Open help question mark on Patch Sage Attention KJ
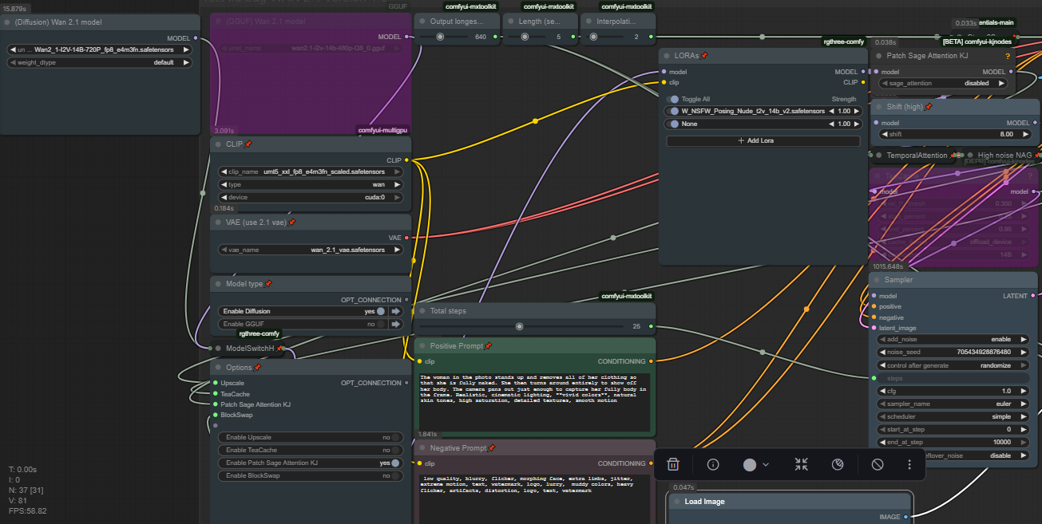The image size is (1042, 524). tap(1008, 57)
